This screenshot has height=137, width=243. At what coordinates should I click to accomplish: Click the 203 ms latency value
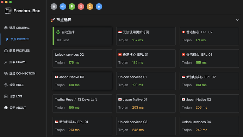point(138,108)
